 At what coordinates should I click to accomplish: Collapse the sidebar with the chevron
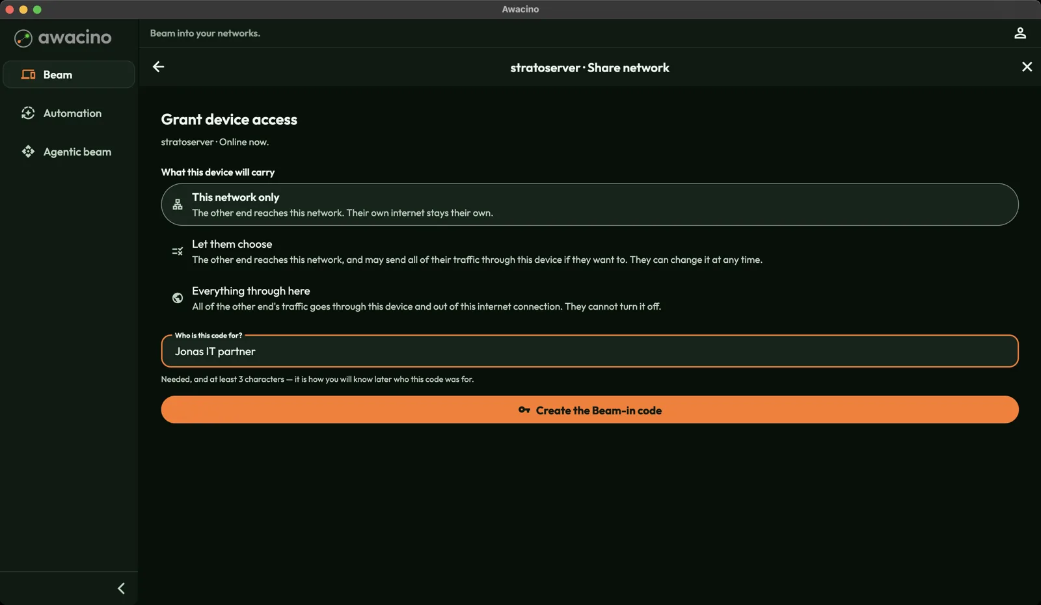pyautogui.click(x=121, y=589)
